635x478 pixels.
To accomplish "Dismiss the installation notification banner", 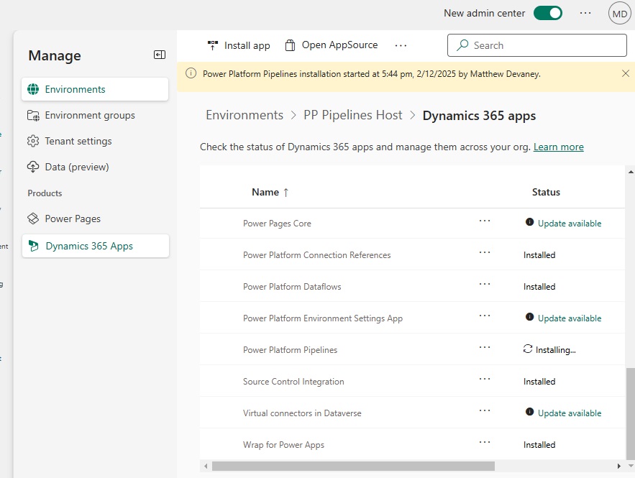I will tap(625, 73).
